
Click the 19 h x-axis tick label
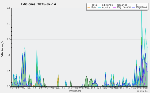point(122,88)
